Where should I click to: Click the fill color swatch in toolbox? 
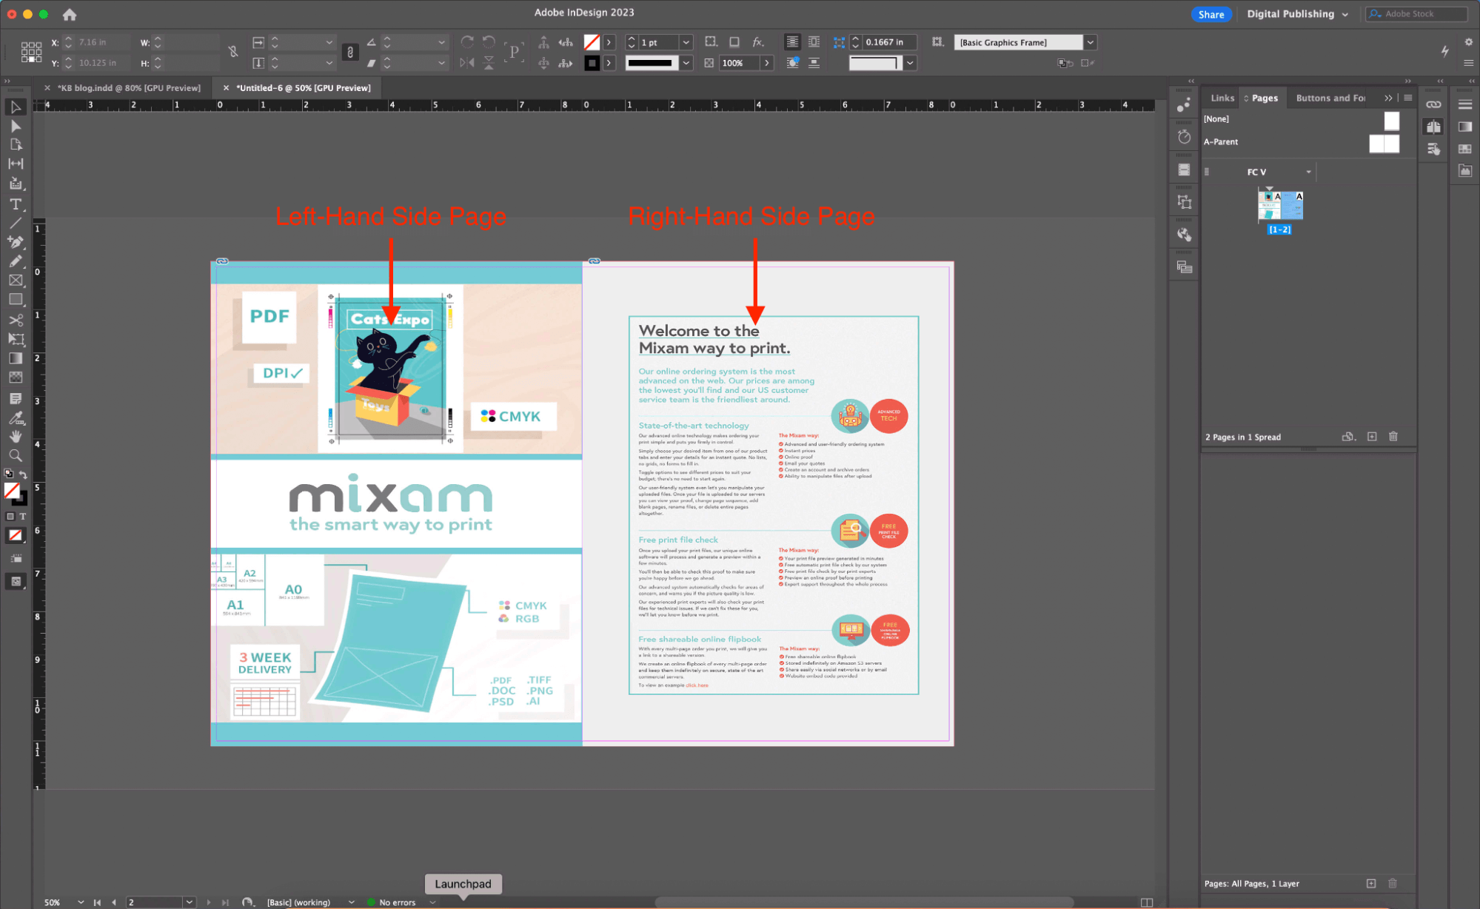(12, 490)
